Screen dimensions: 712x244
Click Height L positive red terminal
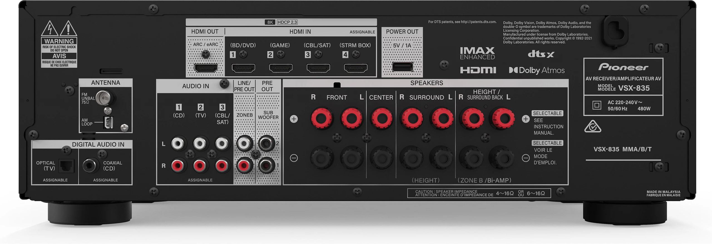point(503,119)
